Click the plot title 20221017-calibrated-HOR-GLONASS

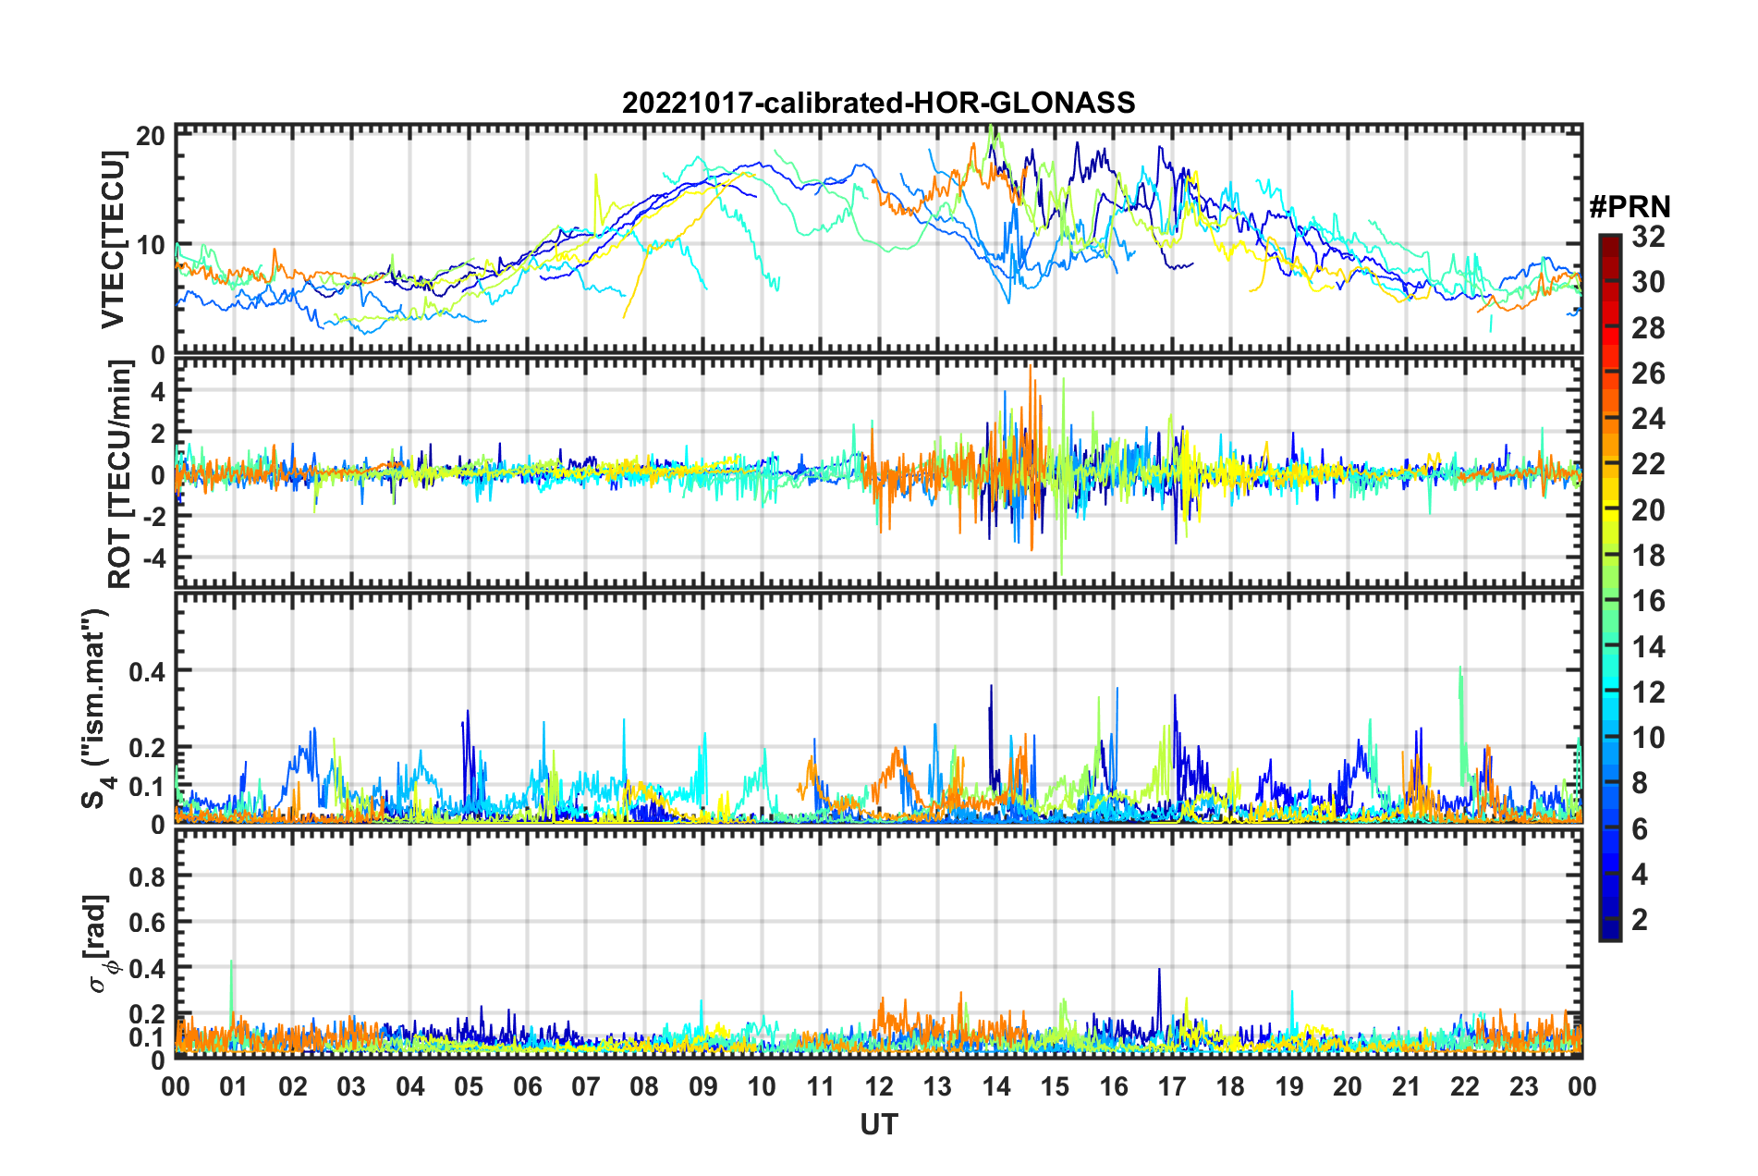click(x=878, y=102)
